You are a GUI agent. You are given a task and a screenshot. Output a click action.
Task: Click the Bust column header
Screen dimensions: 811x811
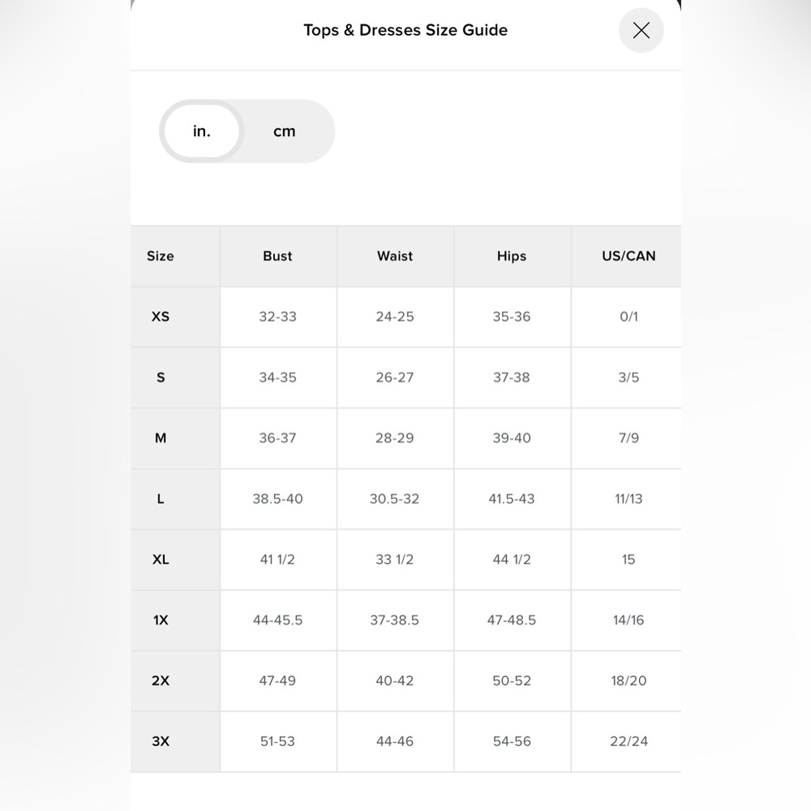[277, 256]
